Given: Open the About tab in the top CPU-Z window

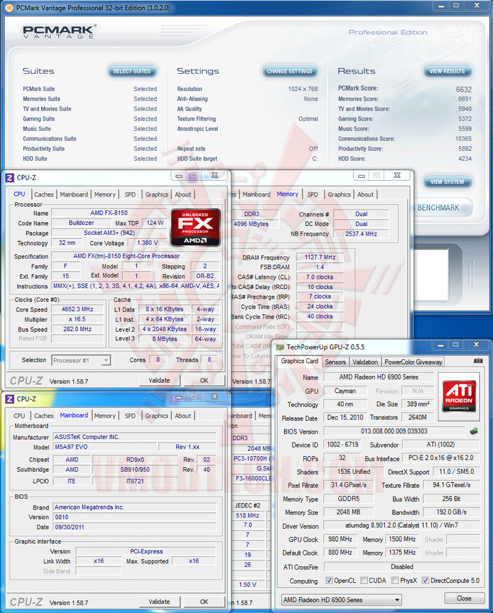Looking at the screenshot, I should tap(183, 195).
